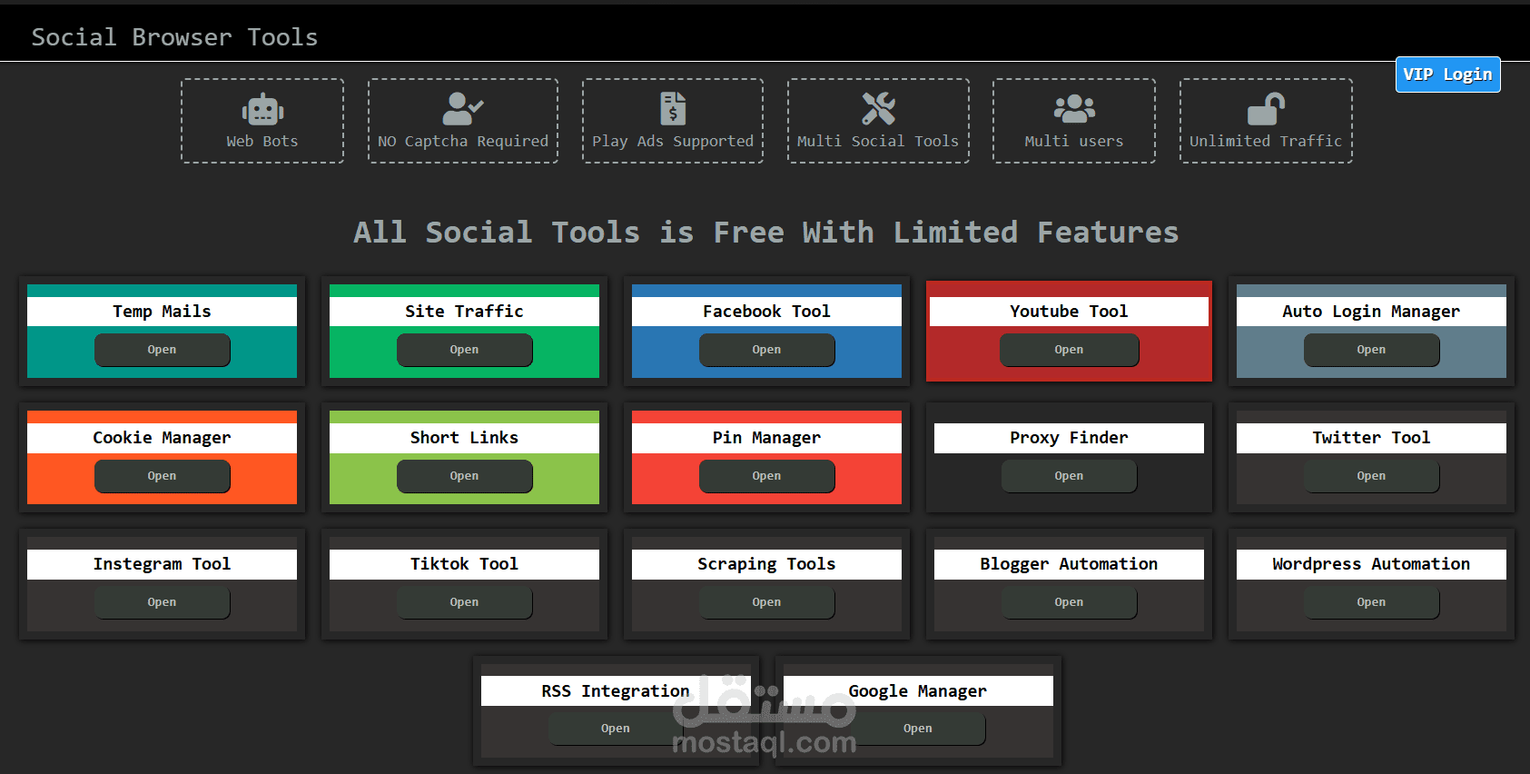Image resolution: width=1530 pixels, height=774 pixels.
Task: Click the Web Bots label
Action: point(262,141)
